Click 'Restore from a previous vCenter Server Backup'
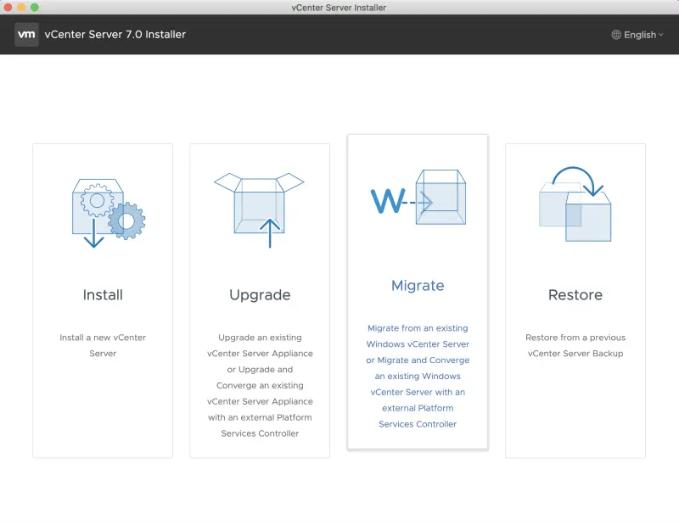The image size is (679, 525). [x=575, y=345]
